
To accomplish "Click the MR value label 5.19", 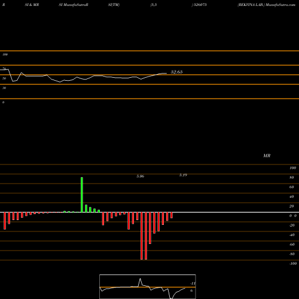I will point(183,175).
